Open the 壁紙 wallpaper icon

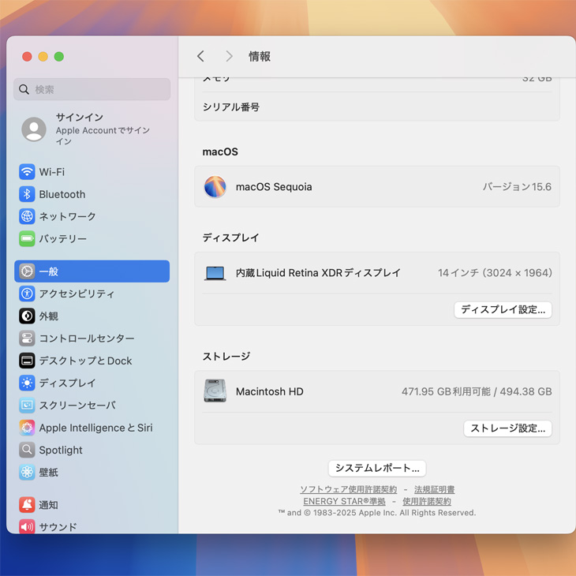pos(27,472)
